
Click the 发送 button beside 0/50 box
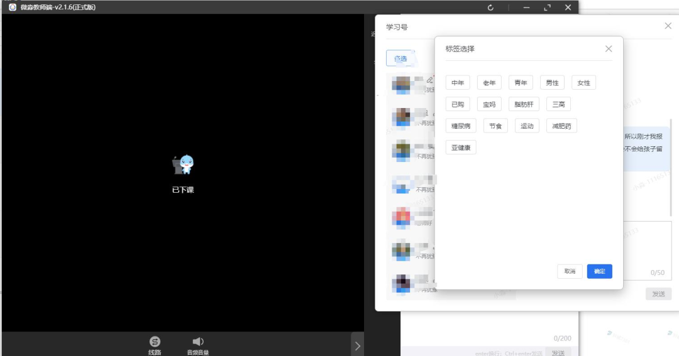(659, 294)
